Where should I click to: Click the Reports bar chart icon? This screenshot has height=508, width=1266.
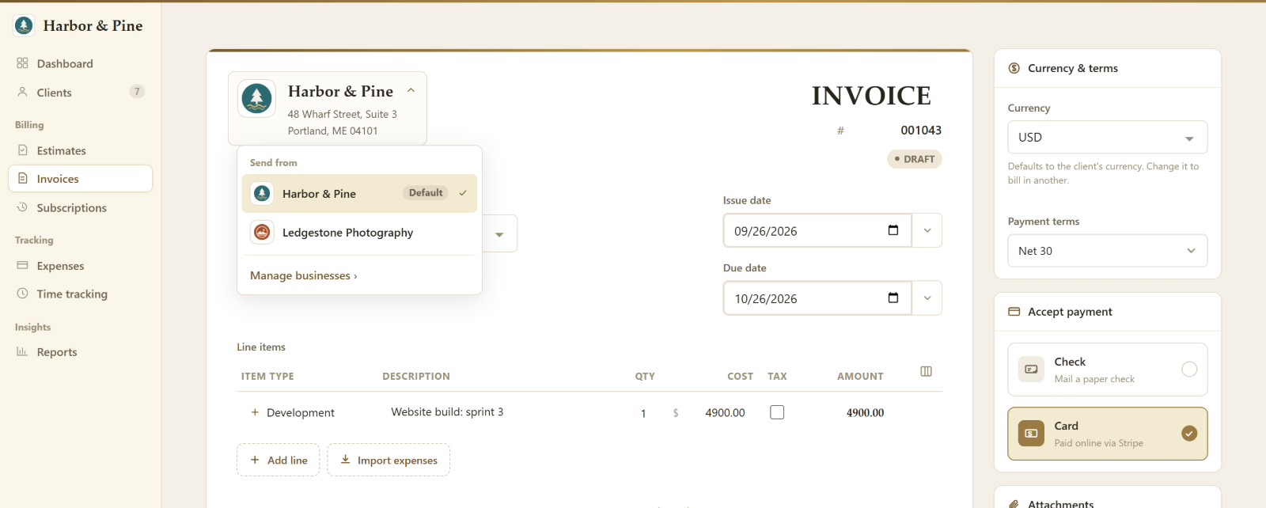point(22,351)
